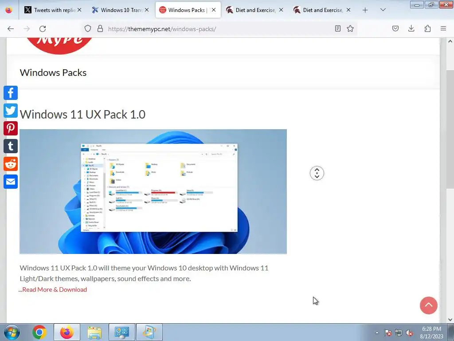
Task: Open Windows Explorer from the taskbar
Action: pos(94,332)
